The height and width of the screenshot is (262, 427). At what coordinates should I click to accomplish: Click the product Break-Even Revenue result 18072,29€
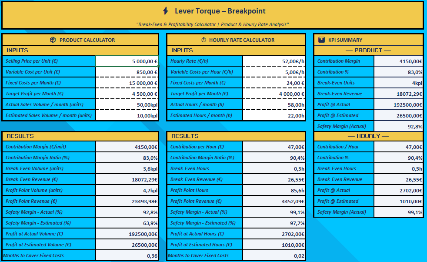coord(127,179)
